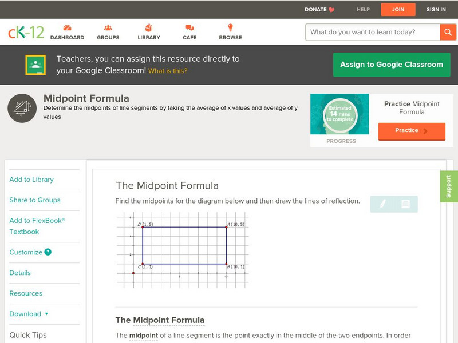This screenshot has width=458, height=343.
Task: Click the Donate heart icon
Action: coord(331,10)
